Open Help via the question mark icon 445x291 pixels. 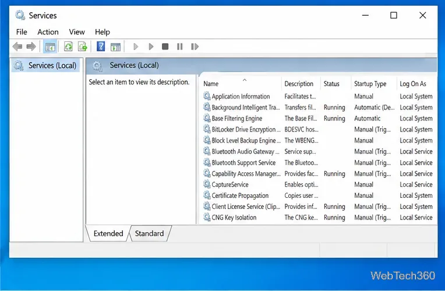coord(101,47)
